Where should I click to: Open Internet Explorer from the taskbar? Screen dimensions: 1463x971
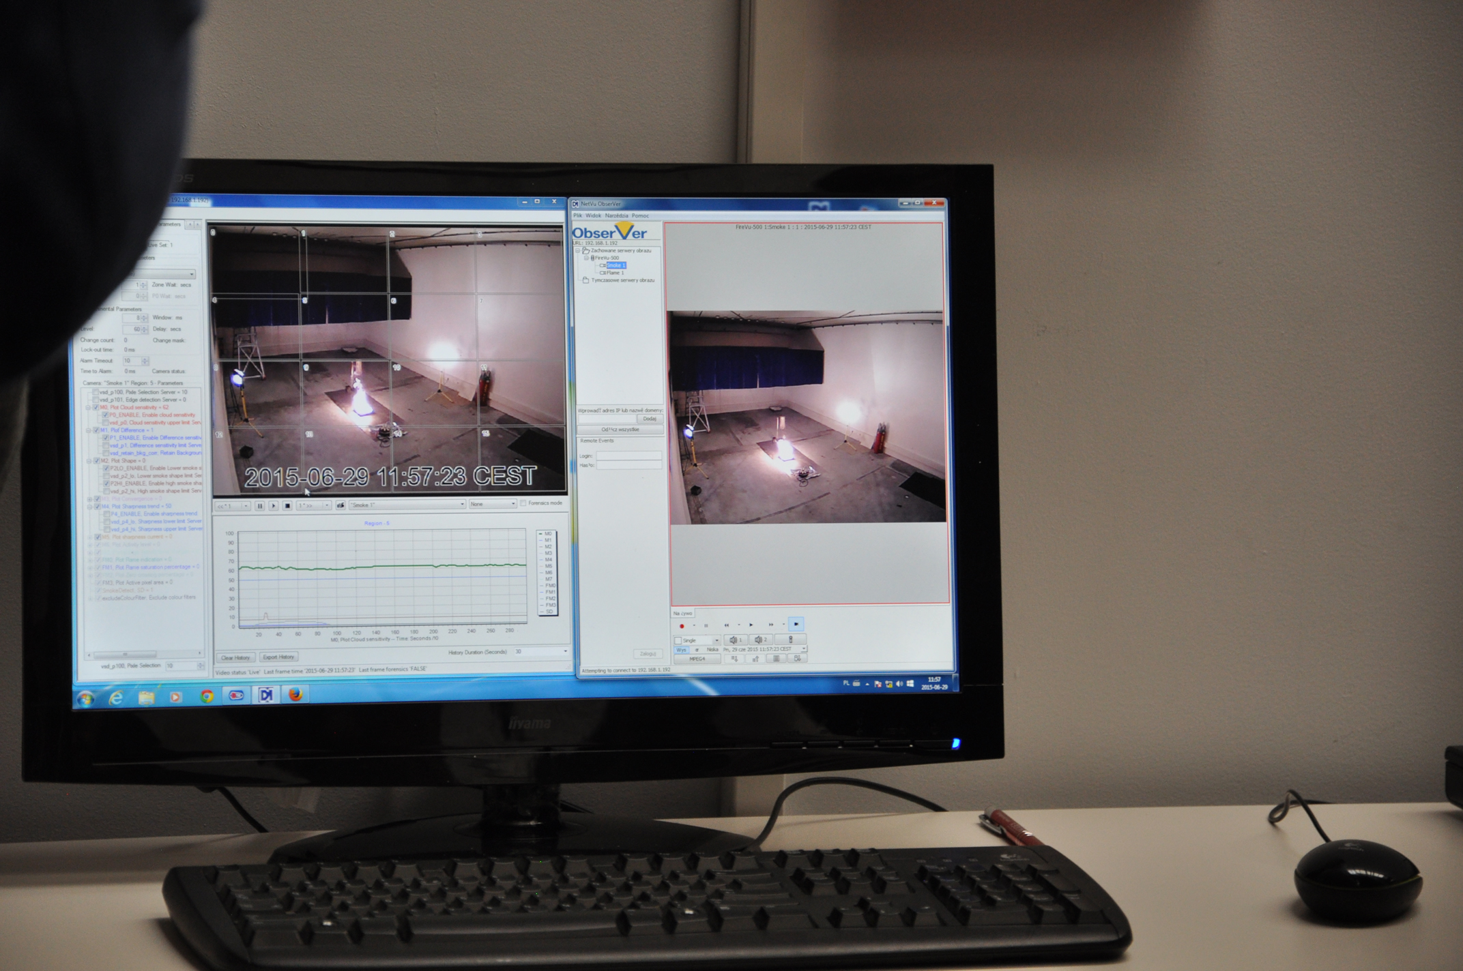116,697
